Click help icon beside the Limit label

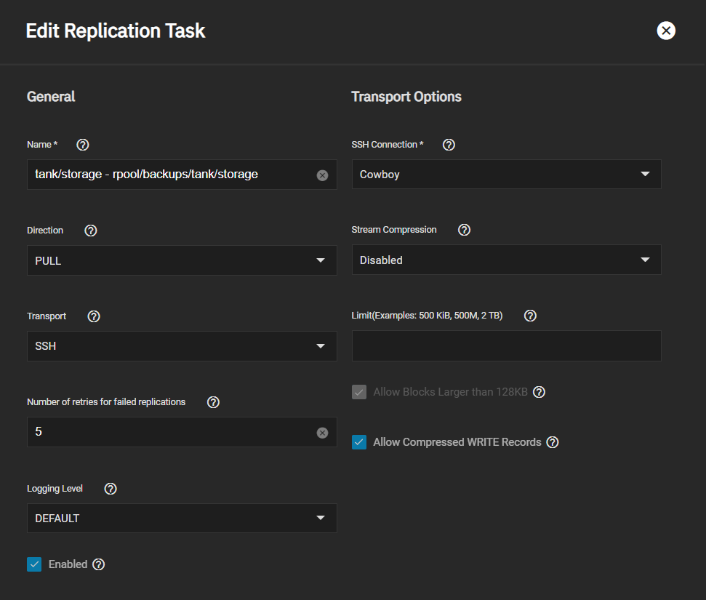tap(530, 316)
